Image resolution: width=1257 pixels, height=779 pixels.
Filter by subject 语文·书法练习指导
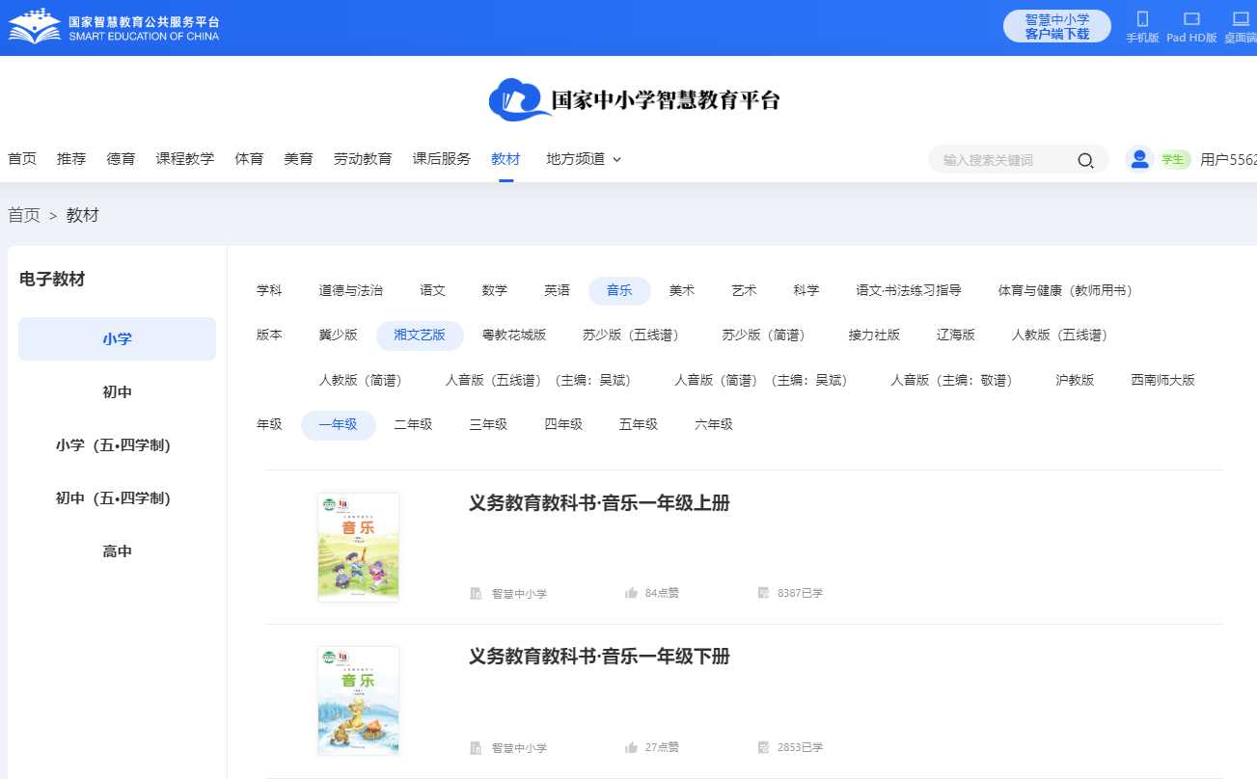(x=909, y=290)
